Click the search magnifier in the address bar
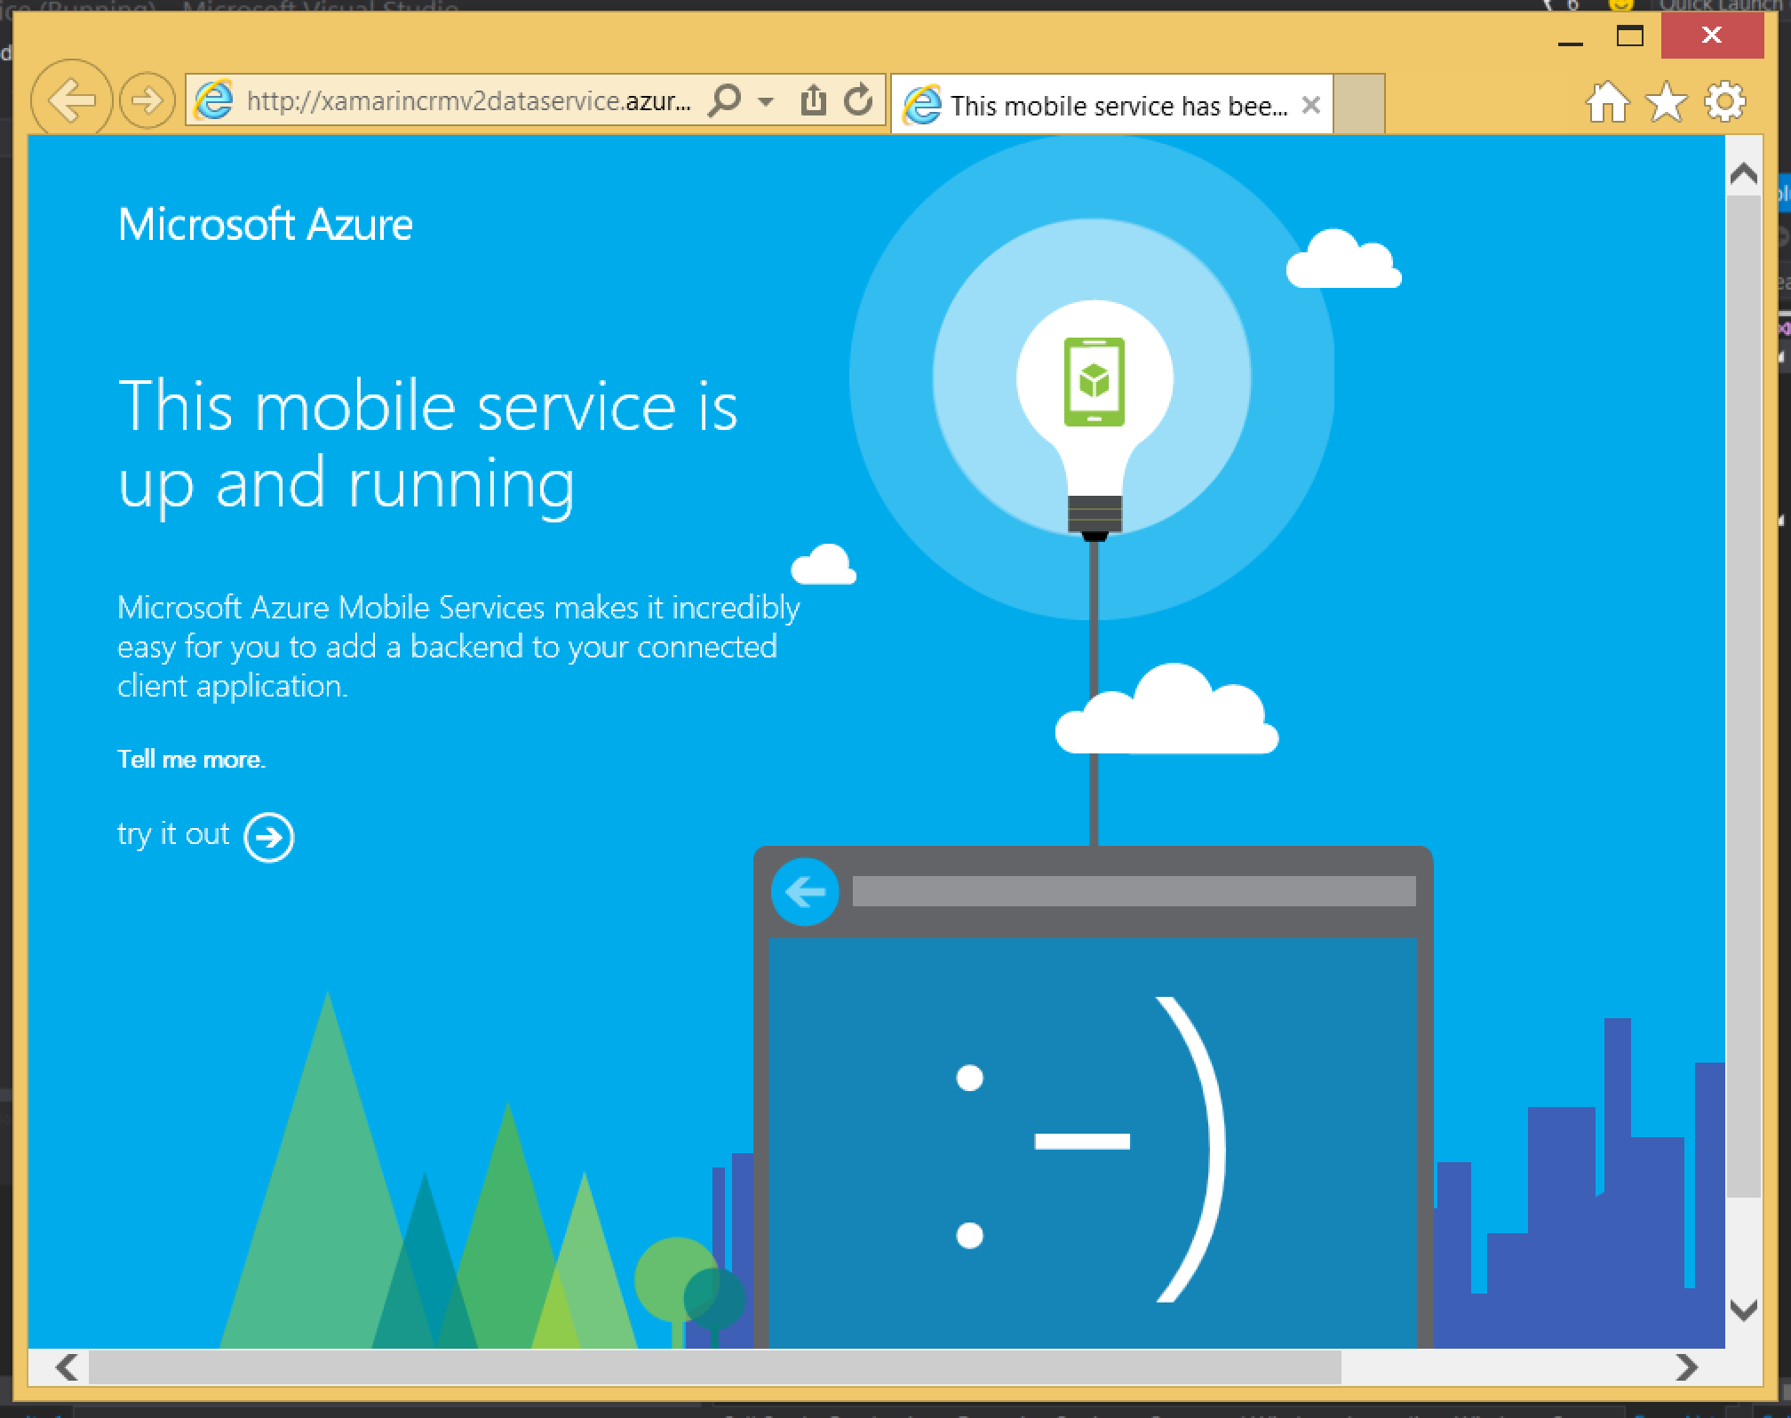The height and width of the screenshot is (1418, 1791). pyautogui.click(x=724, y=100)
